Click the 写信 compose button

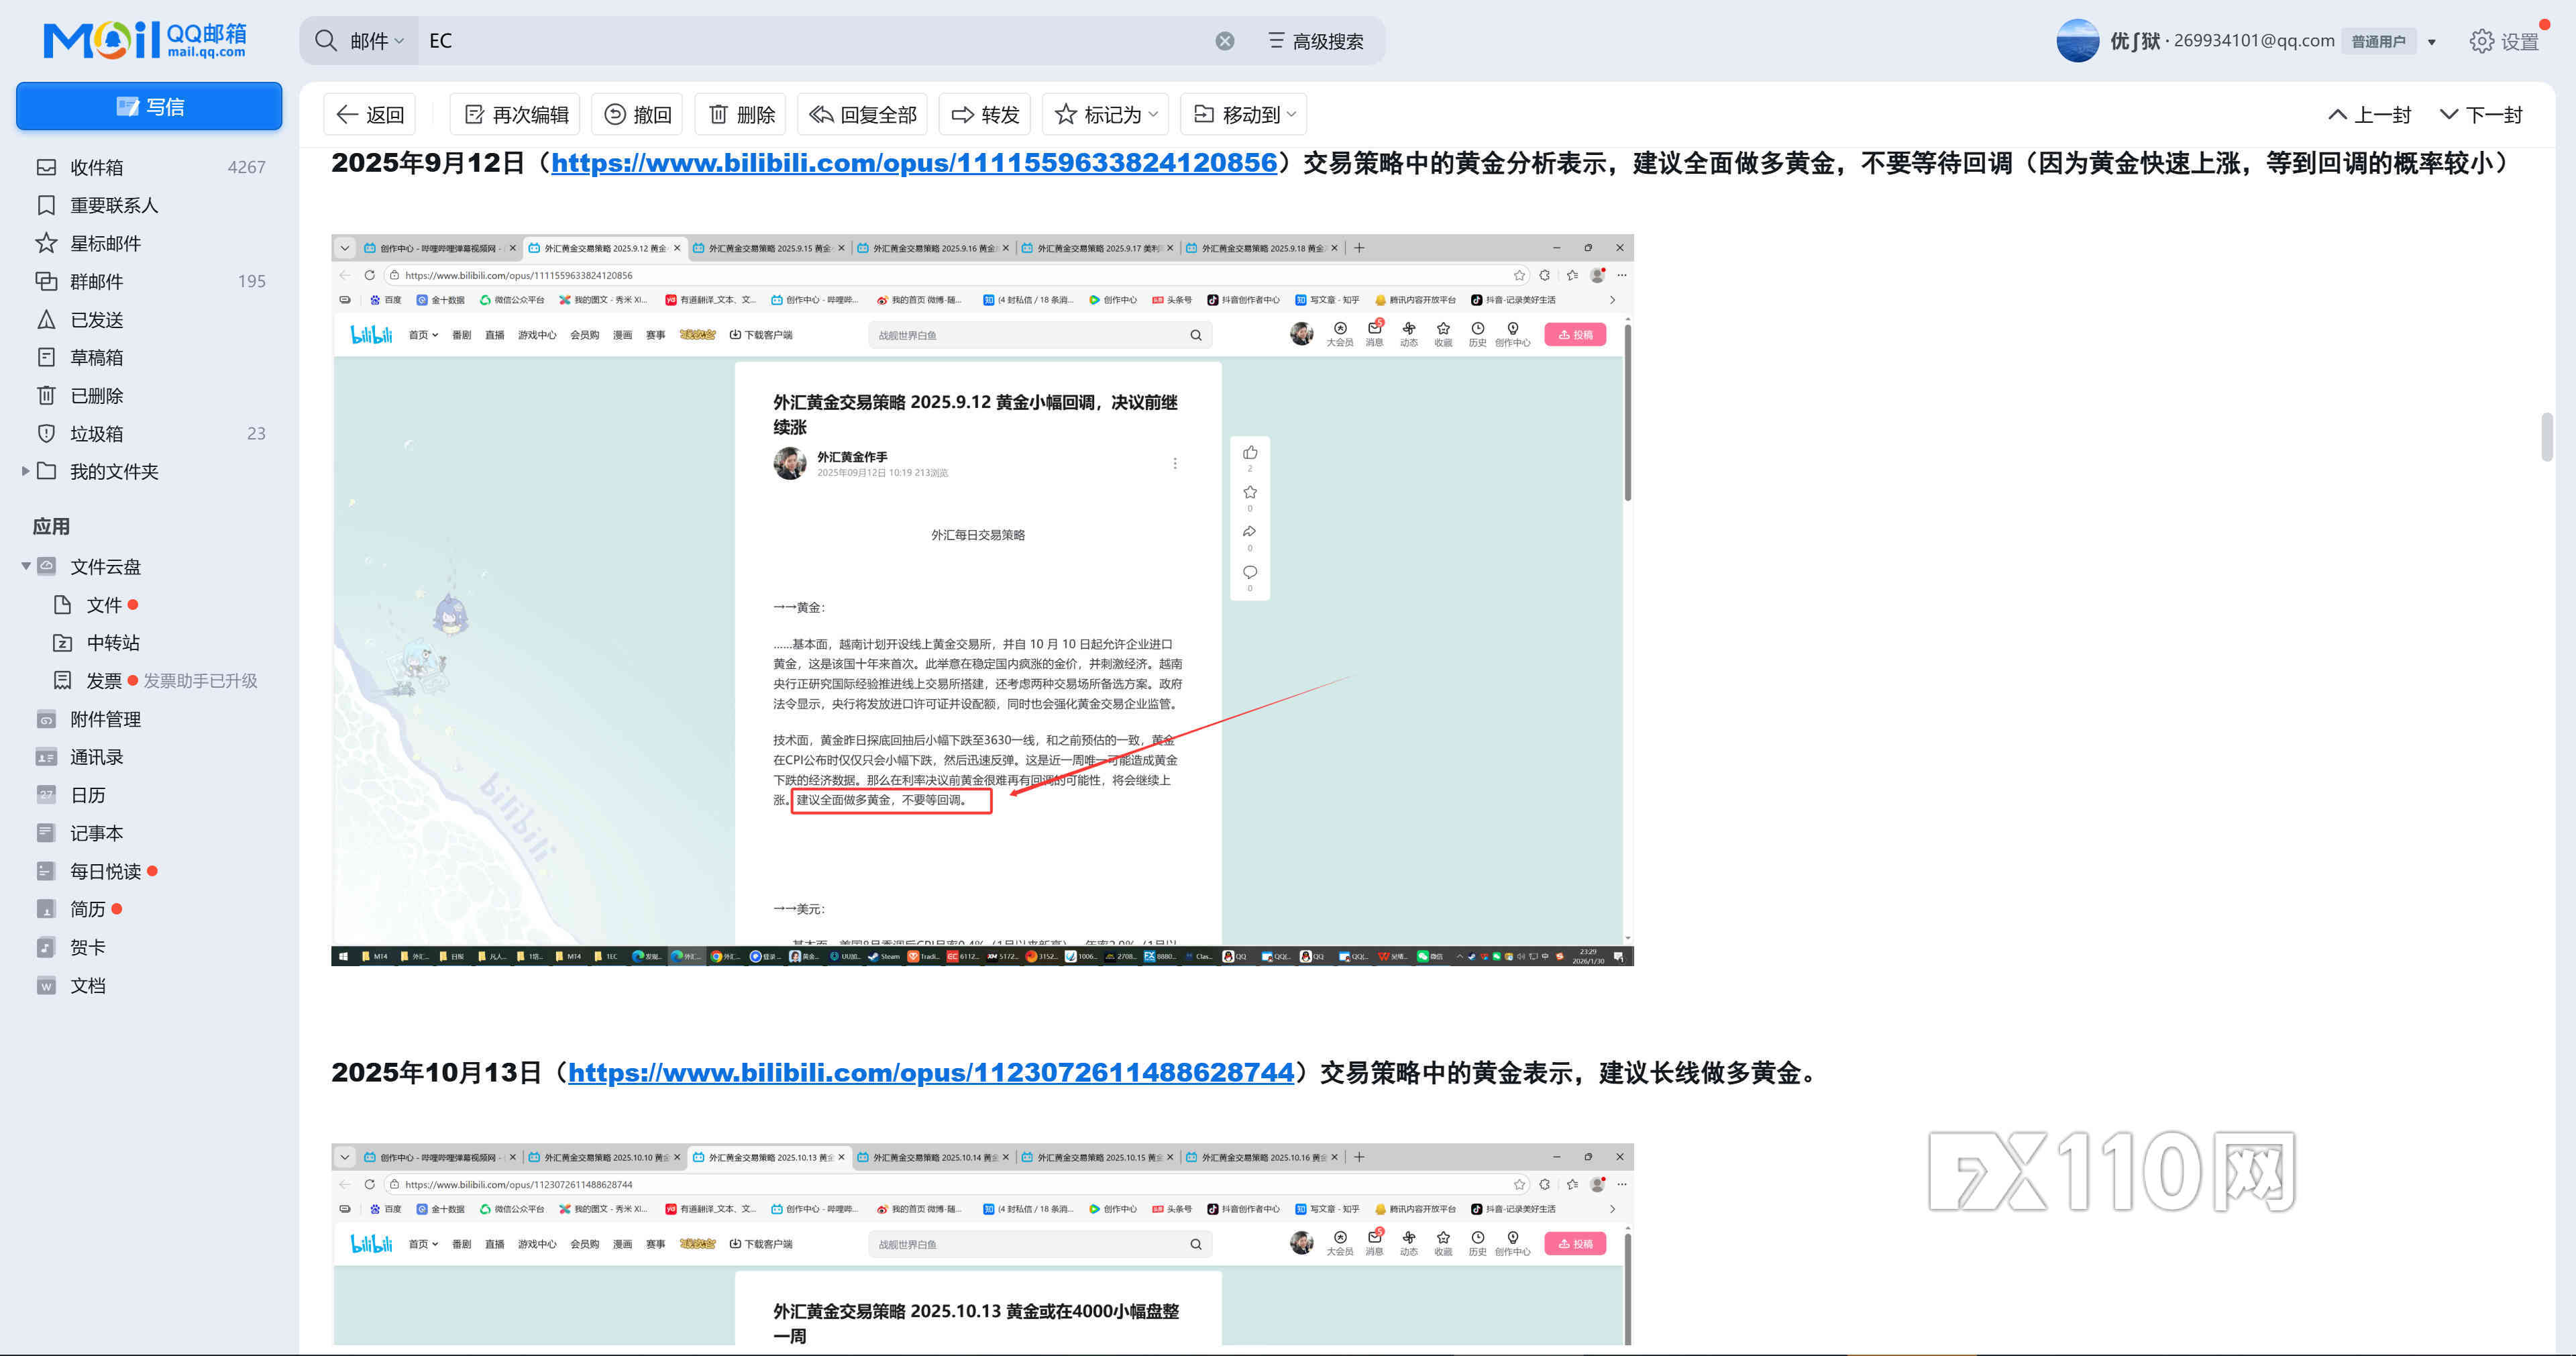149,106
